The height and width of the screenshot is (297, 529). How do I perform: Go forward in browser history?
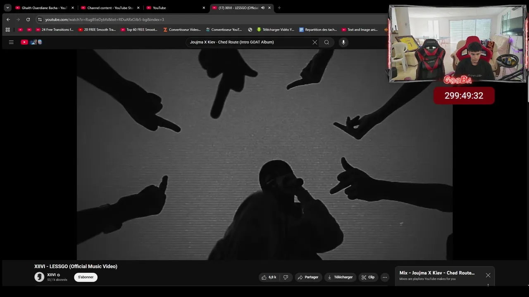pos(18,19)
